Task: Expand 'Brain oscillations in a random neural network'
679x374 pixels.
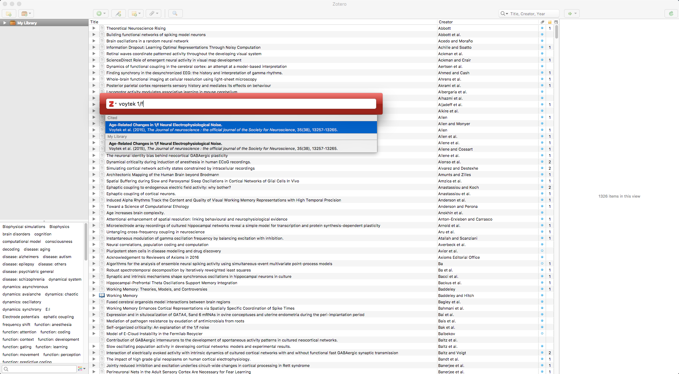Action: coord(94,41)
